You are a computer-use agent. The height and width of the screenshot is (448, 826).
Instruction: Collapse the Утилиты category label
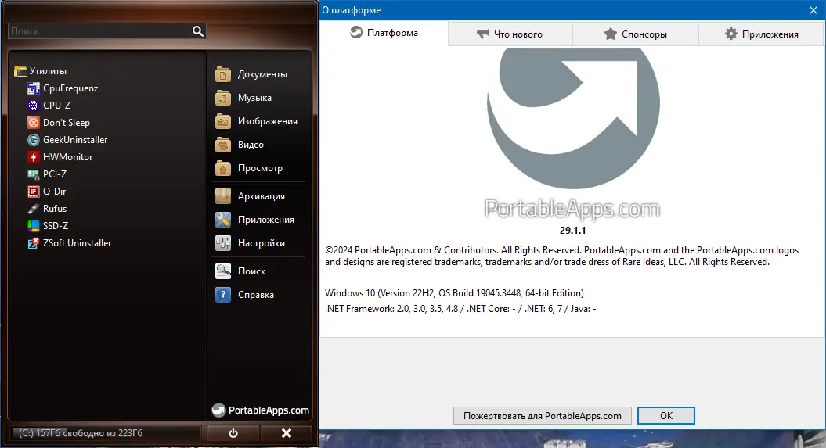click(48, 71)
